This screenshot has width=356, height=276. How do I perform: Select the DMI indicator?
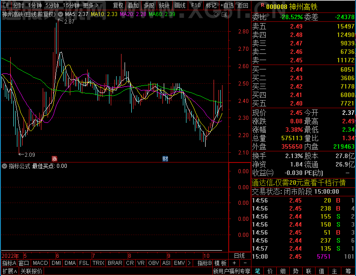(56, 263)
